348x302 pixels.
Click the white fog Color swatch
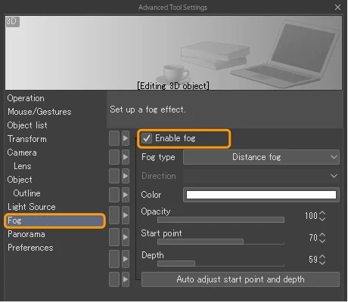[261, 195]
